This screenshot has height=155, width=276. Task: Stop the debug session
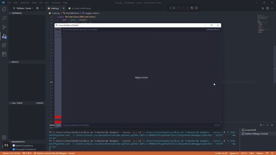(197, 8)
